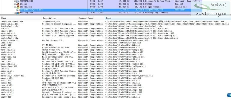Click 'AMD64 Wow64 CPU' description
Image resolution: width=231 pixels, height=99 pixels.
coord(51,50)
